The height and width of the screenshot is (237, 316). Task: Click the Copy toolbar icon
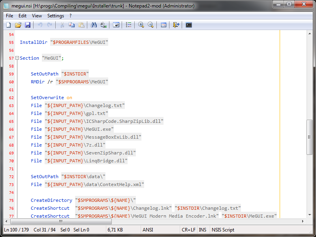coord(71,25)
